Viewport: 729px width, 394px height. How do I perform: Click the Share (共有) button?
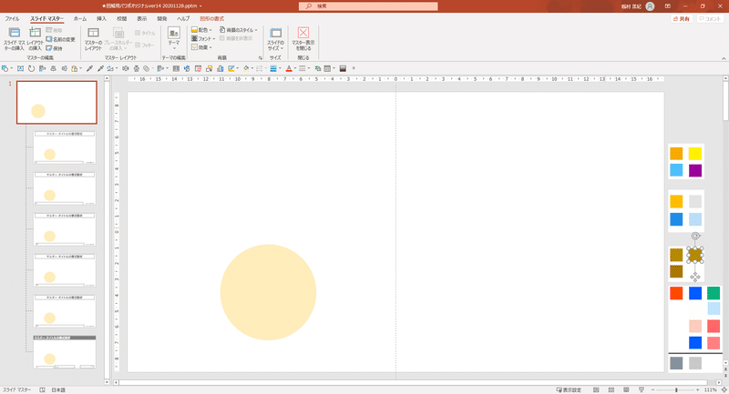click(682, 19)
